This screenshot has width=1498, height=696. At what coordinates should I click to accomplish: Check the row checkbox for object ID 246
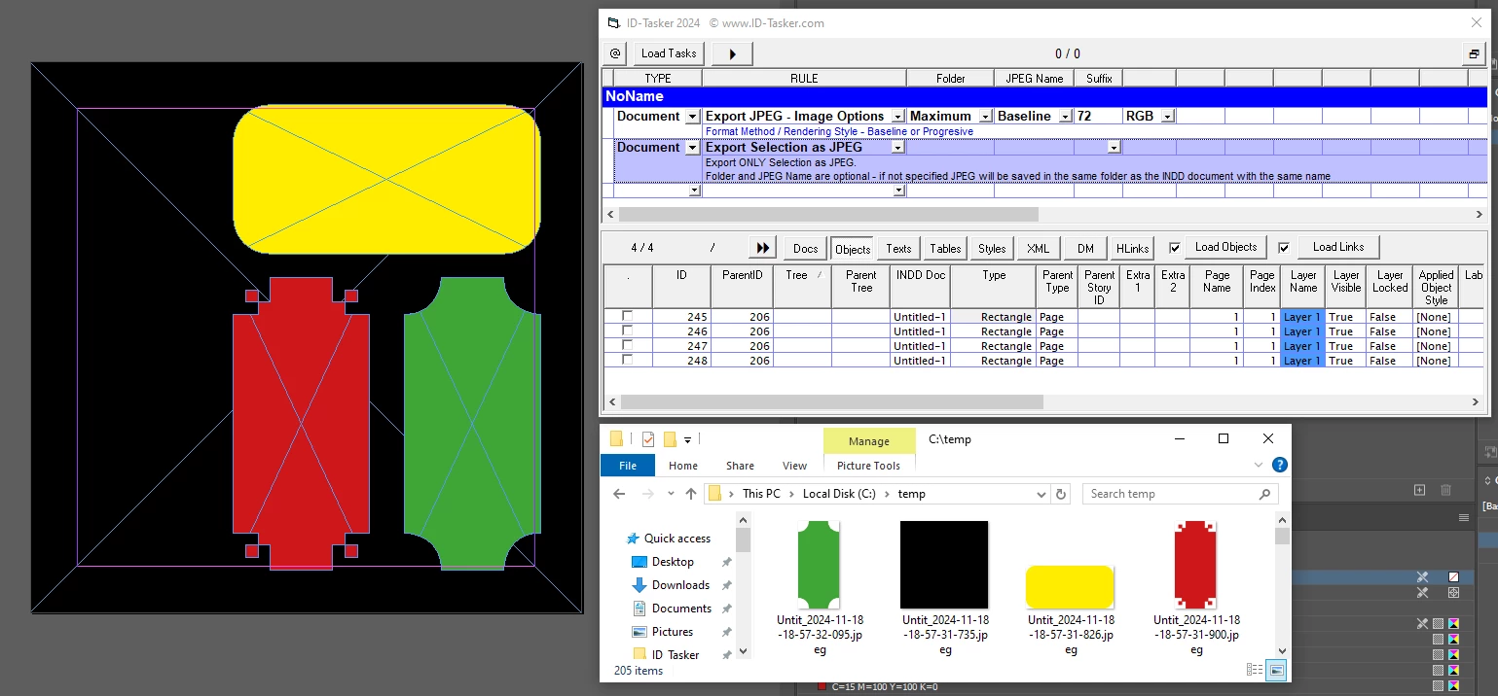click(627, 331)
